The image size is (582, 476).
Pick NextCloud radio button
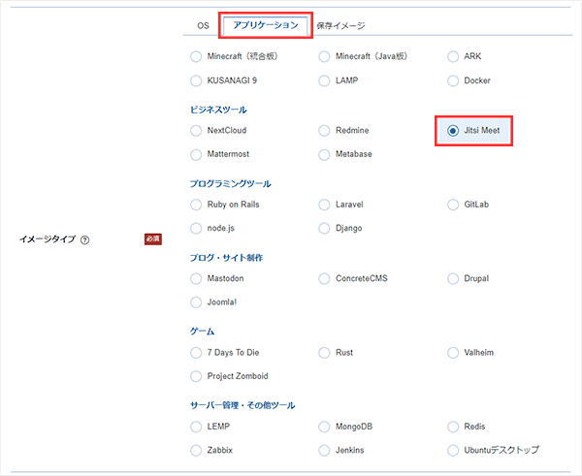[x=196, y=131]
